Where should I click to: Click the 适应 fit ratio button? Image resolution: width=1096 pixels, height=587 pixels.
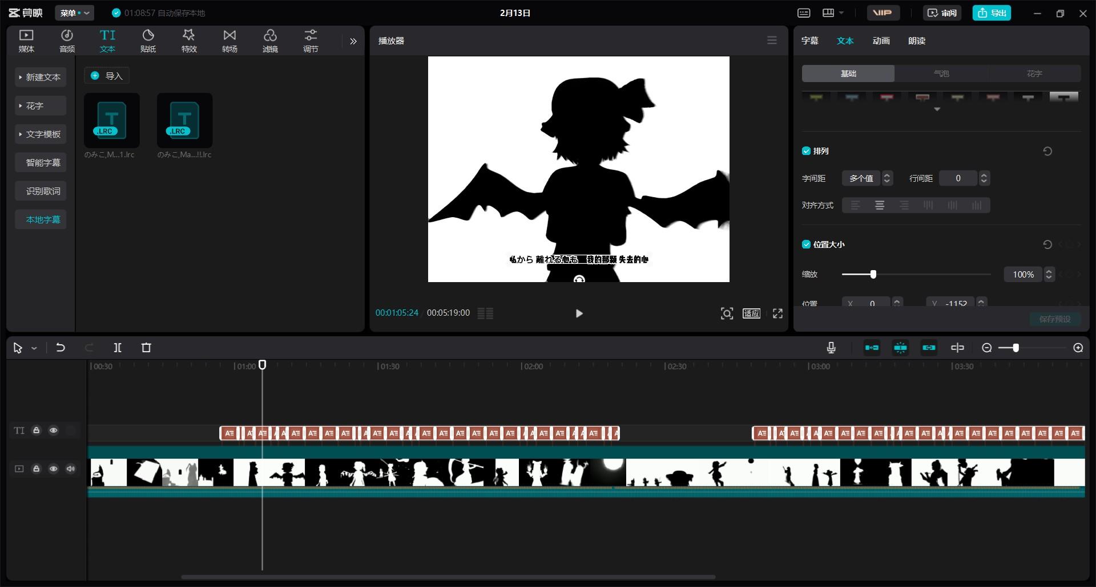[751, 313]
